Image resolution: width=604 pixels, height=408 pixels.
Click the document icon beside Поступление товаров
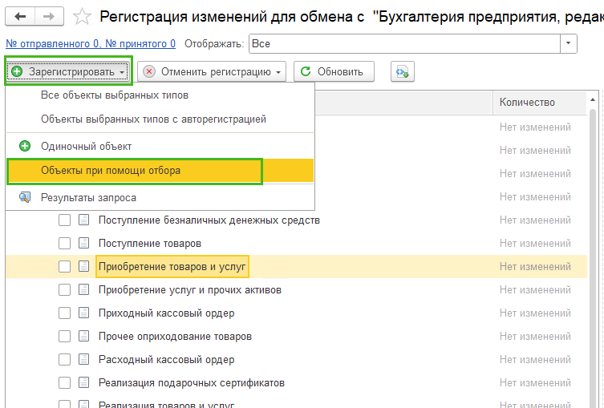(83, 243)
